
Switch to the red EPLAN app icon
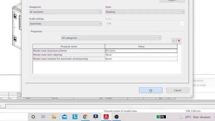[x=106, y=117]
